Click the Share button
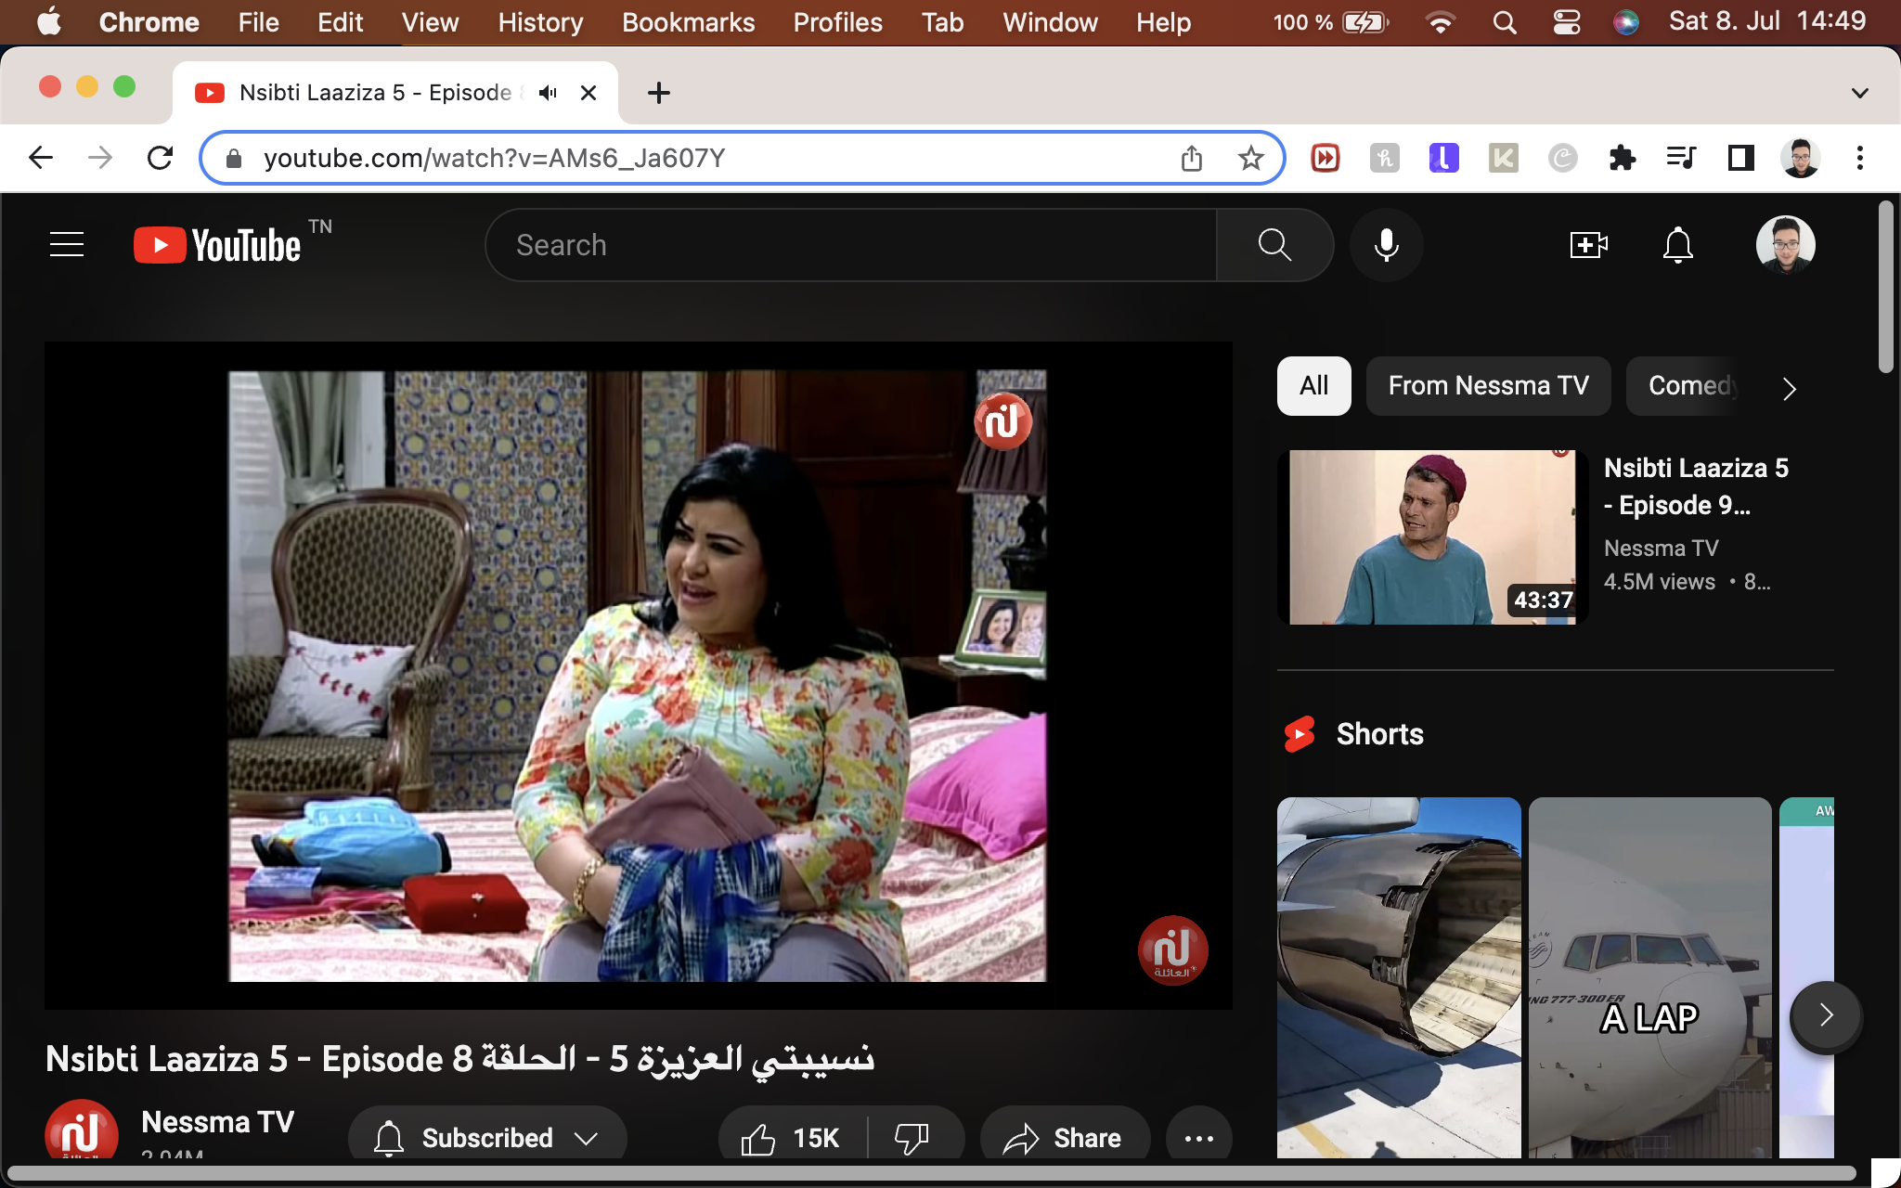 [x=1065, y=1138]
